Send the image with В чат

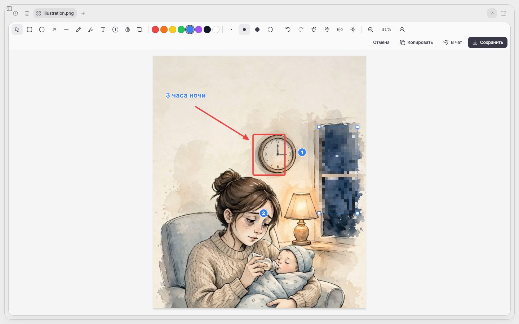453,42
